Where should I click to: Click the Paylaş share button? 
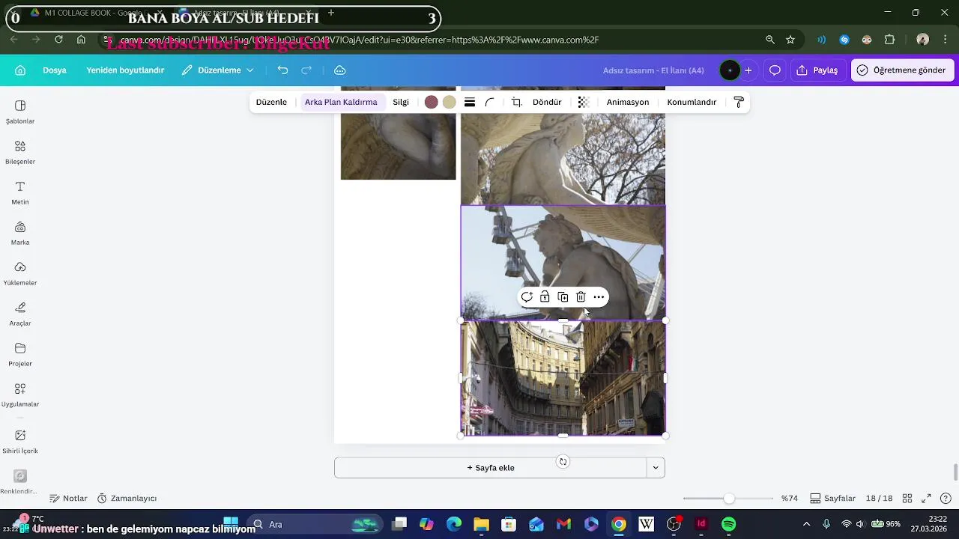point(818,70)
